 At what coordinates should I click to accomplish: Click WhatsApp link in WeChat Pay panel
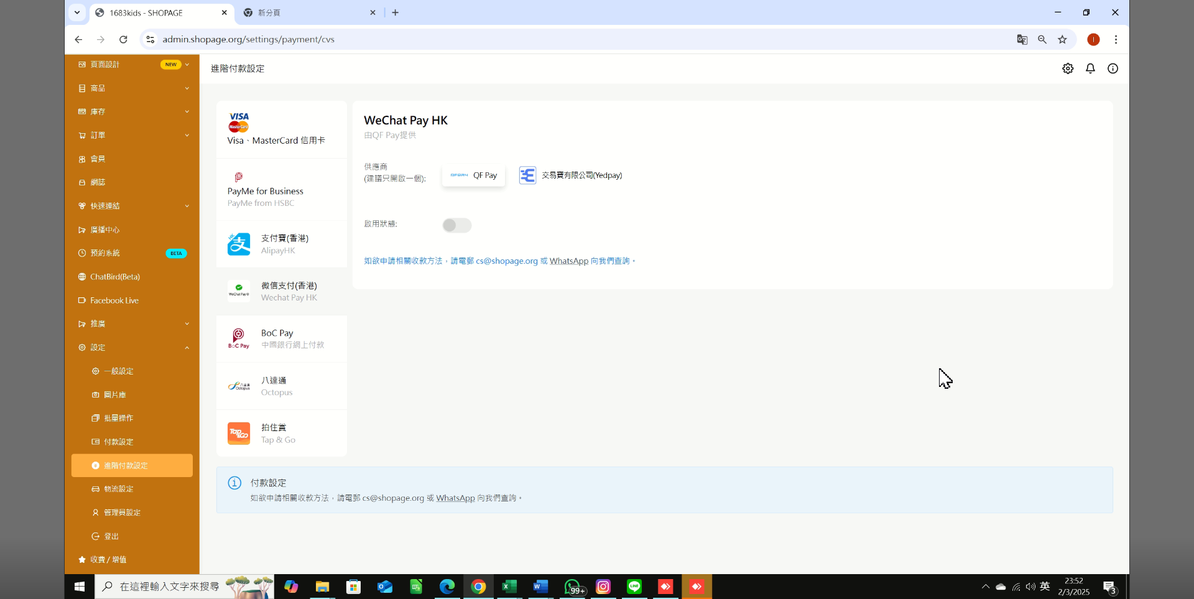click(569, 261)
